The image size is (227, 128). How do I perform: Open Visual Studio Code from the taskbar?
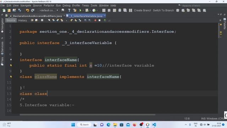point(154,125)
